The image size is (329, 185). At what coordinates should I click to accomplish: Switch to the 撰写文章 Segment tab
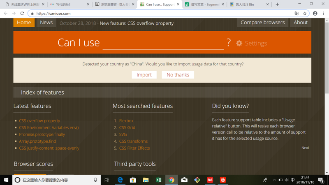(204, 5)
